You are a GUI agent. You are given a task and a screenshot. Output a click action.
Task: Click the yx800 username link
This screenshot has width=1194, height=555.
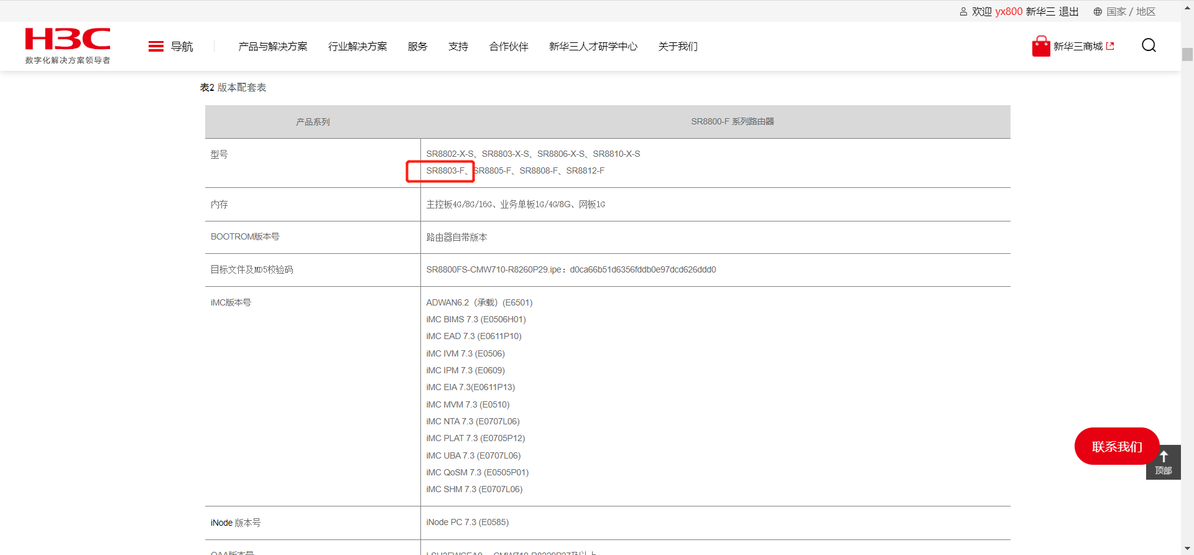click(1009, 12)
